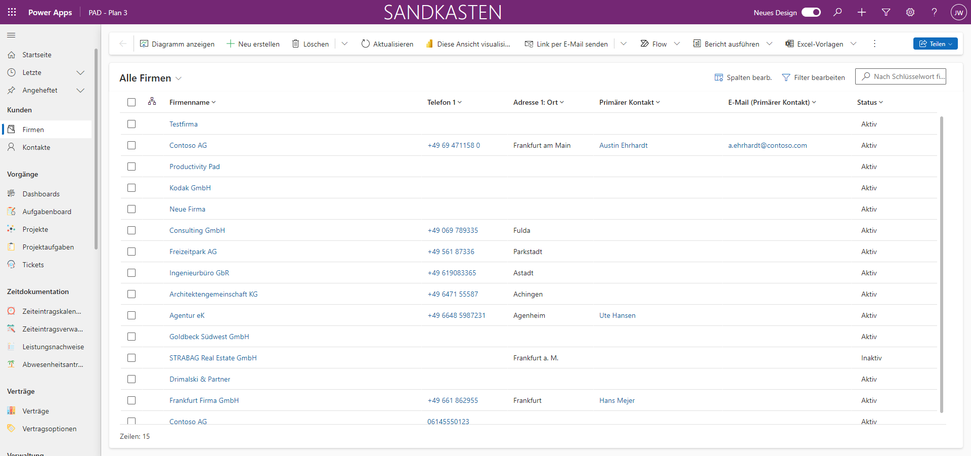Click the sidebar vertical scrollbar
The height and width of the screenshot is (456, 971).
tap(96, 149)
